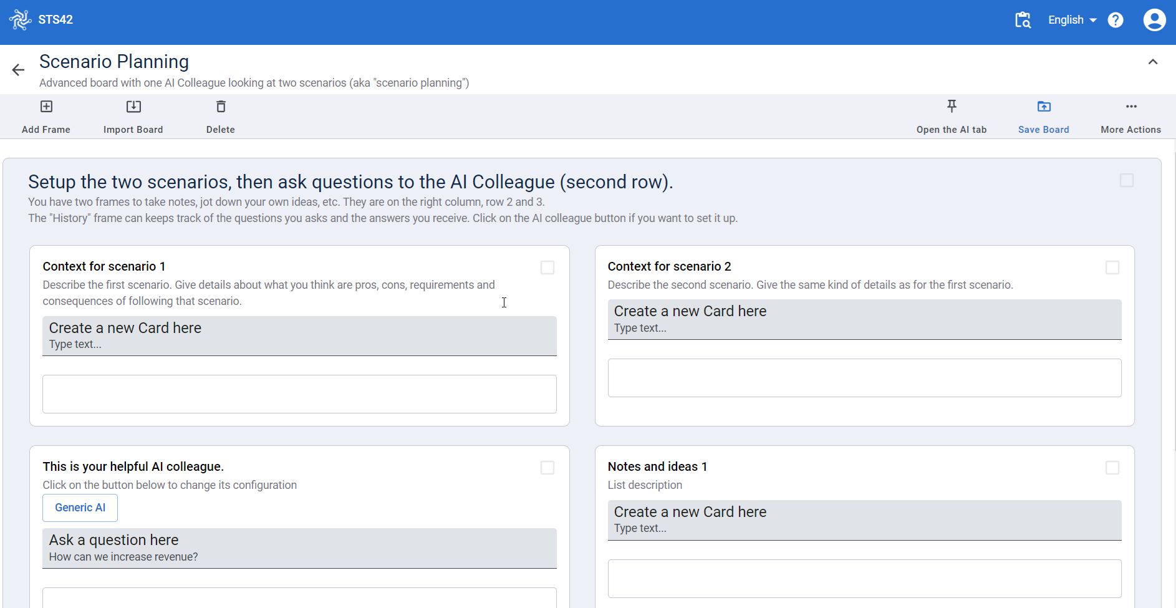This screenshot has height=608, width=1176.
Task: Click the empty card under Notes and ideas 1
Action: 865,579
